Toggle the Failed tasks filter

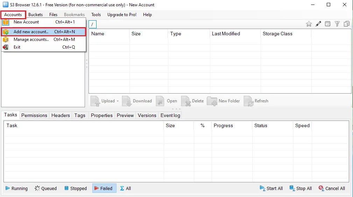point(104,189)
